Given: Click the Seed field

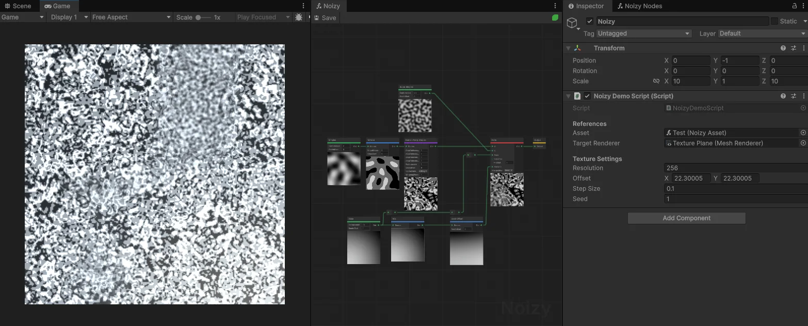Looking at the screenshot, I should [736, 199].
